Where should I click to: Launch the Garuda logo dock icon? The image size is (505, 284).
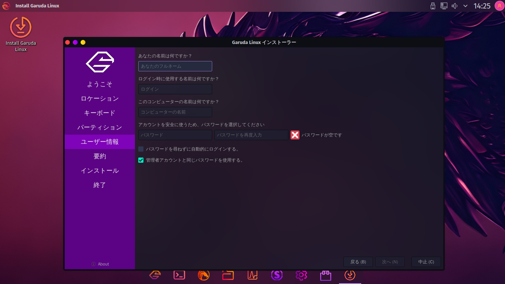[x=155, y=275]
